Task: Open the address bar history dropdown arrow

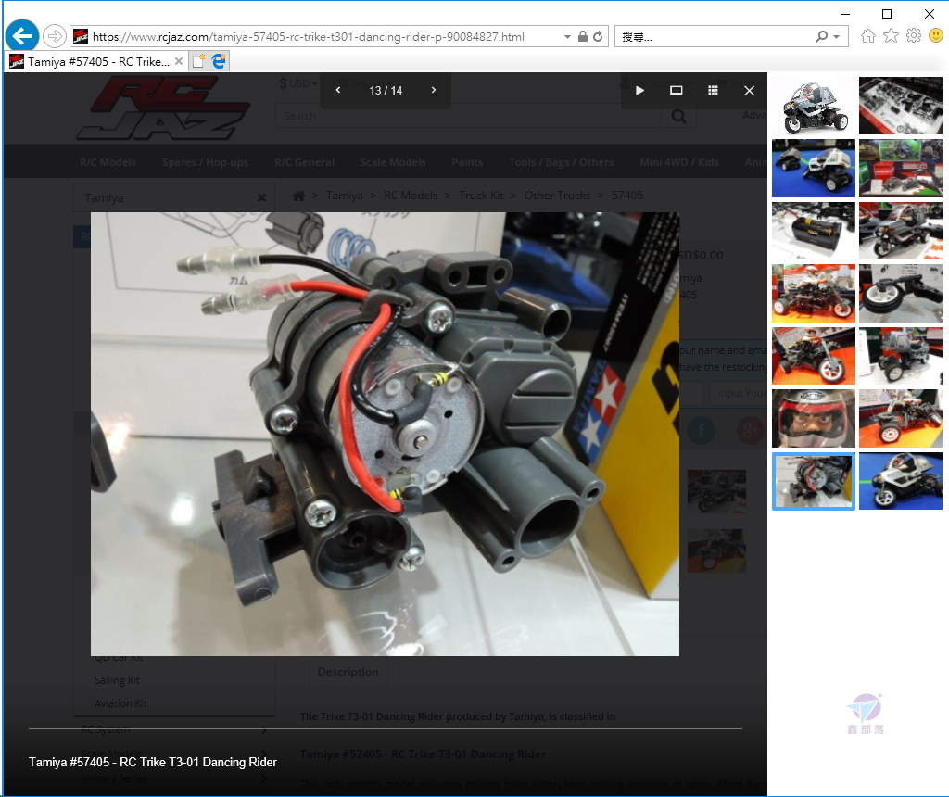Action: [x=567, y=36]
